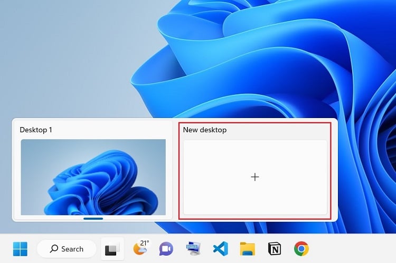The width and height of the screenshot is (396, 263).
Task: Open the Task View icon in the taskbar
Action: pos(112,249)
